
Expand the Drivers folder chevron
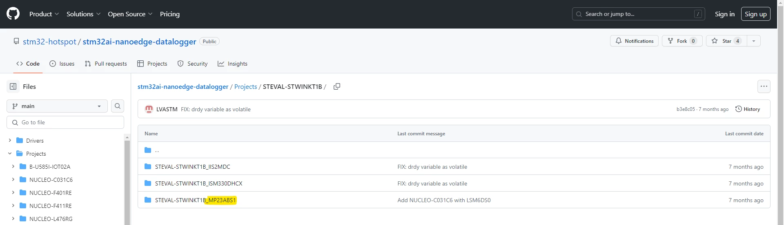coord(10,140)
